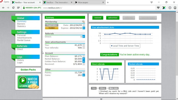This screenshot has width=178, height=100.
Task: Open NeoBux extension icon in toolbar
Action: (x=164, y=8)
